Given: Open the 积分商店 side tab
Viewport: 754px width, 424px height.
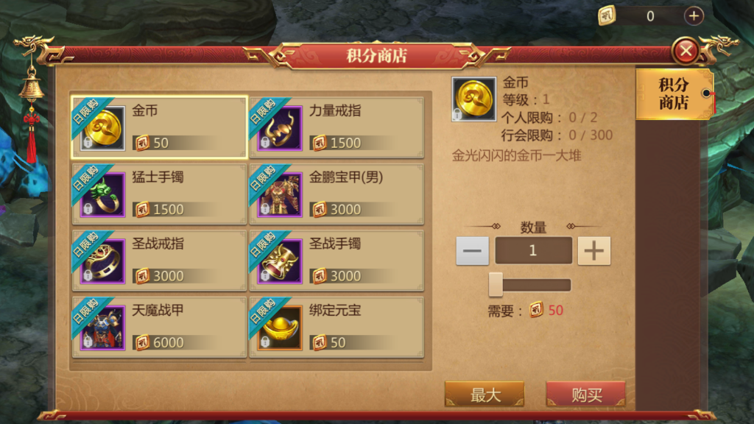Looking at the screenshot, I should [673, 93].
